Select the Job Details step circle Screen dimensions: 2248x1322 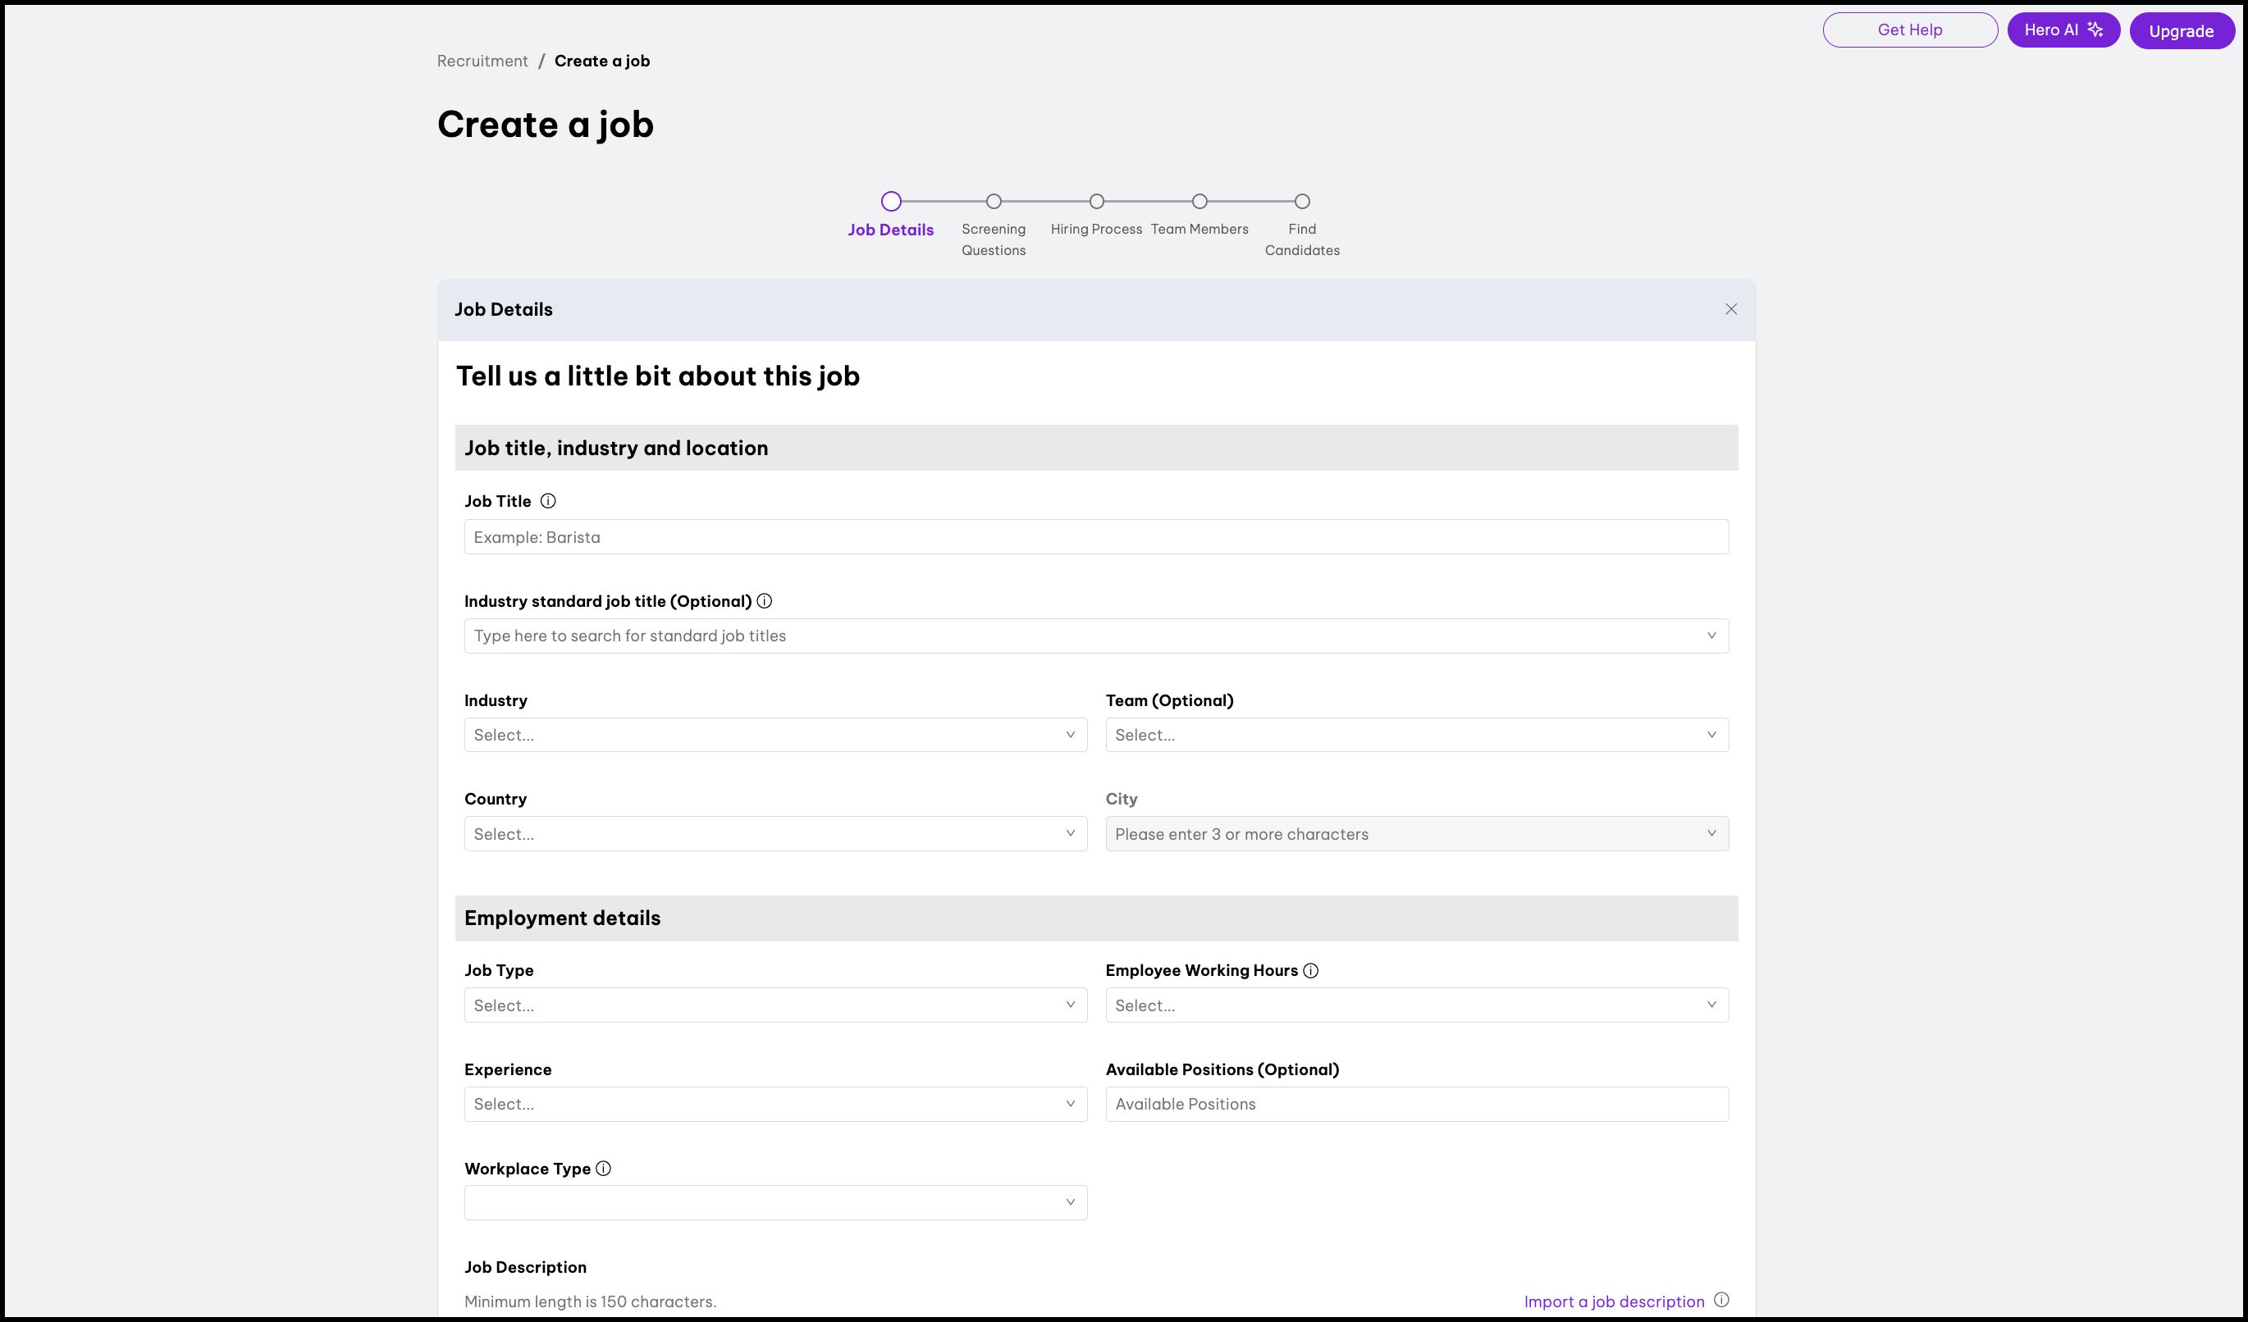890,202
